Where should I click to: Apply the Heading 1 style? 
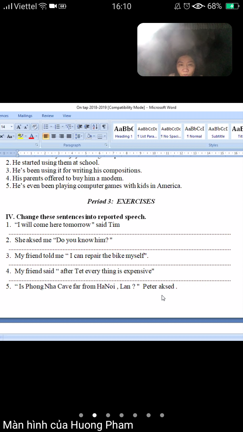coord(124,132)
